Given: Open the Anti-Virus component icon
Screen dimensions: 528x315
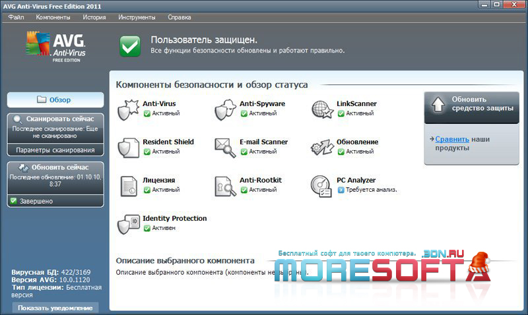Looking at the screenshot, I should point(128,109).
